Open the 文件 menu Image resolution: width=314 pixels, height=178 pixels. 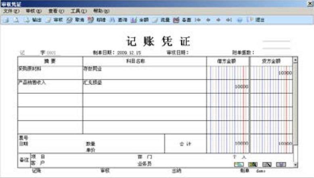coord(11,11)
